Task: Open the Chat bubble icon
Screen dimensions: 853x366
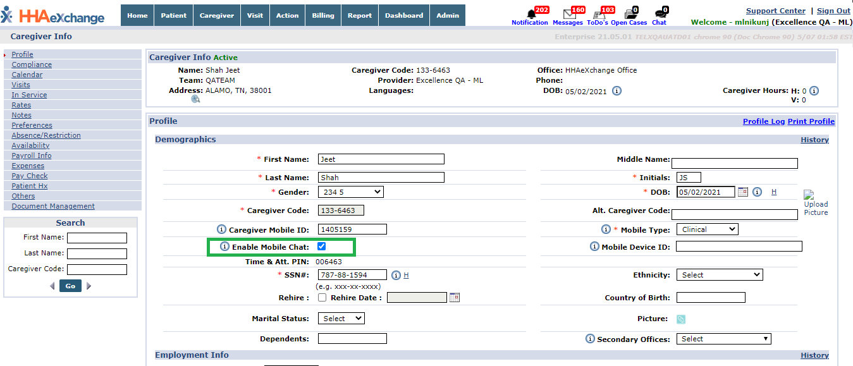Action: (660, 14)
